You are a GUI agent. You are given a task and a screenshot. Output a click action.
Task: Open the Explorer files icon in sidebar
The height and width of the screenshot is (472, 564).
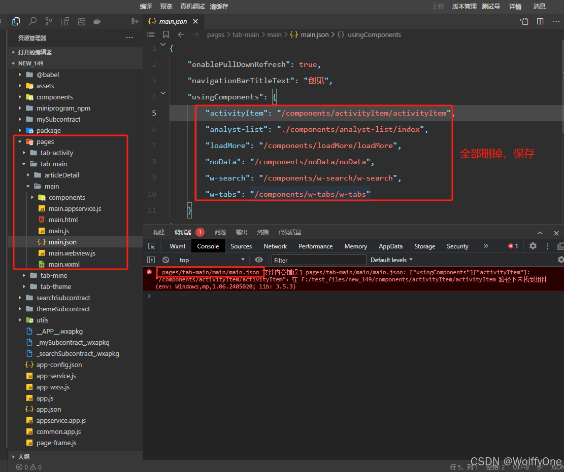[x=16, y=22]
